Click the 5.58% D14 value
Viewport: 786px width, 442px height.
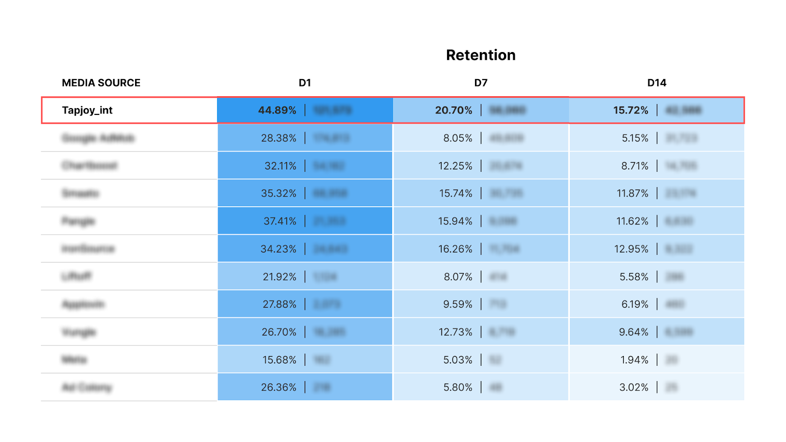click(x=634, y=277)
